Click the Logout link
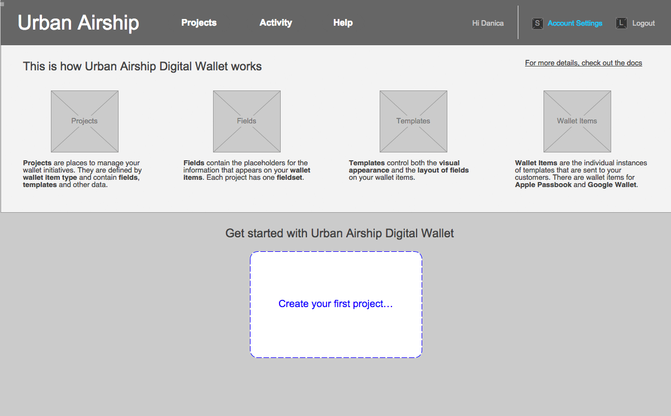 [644, 23]
